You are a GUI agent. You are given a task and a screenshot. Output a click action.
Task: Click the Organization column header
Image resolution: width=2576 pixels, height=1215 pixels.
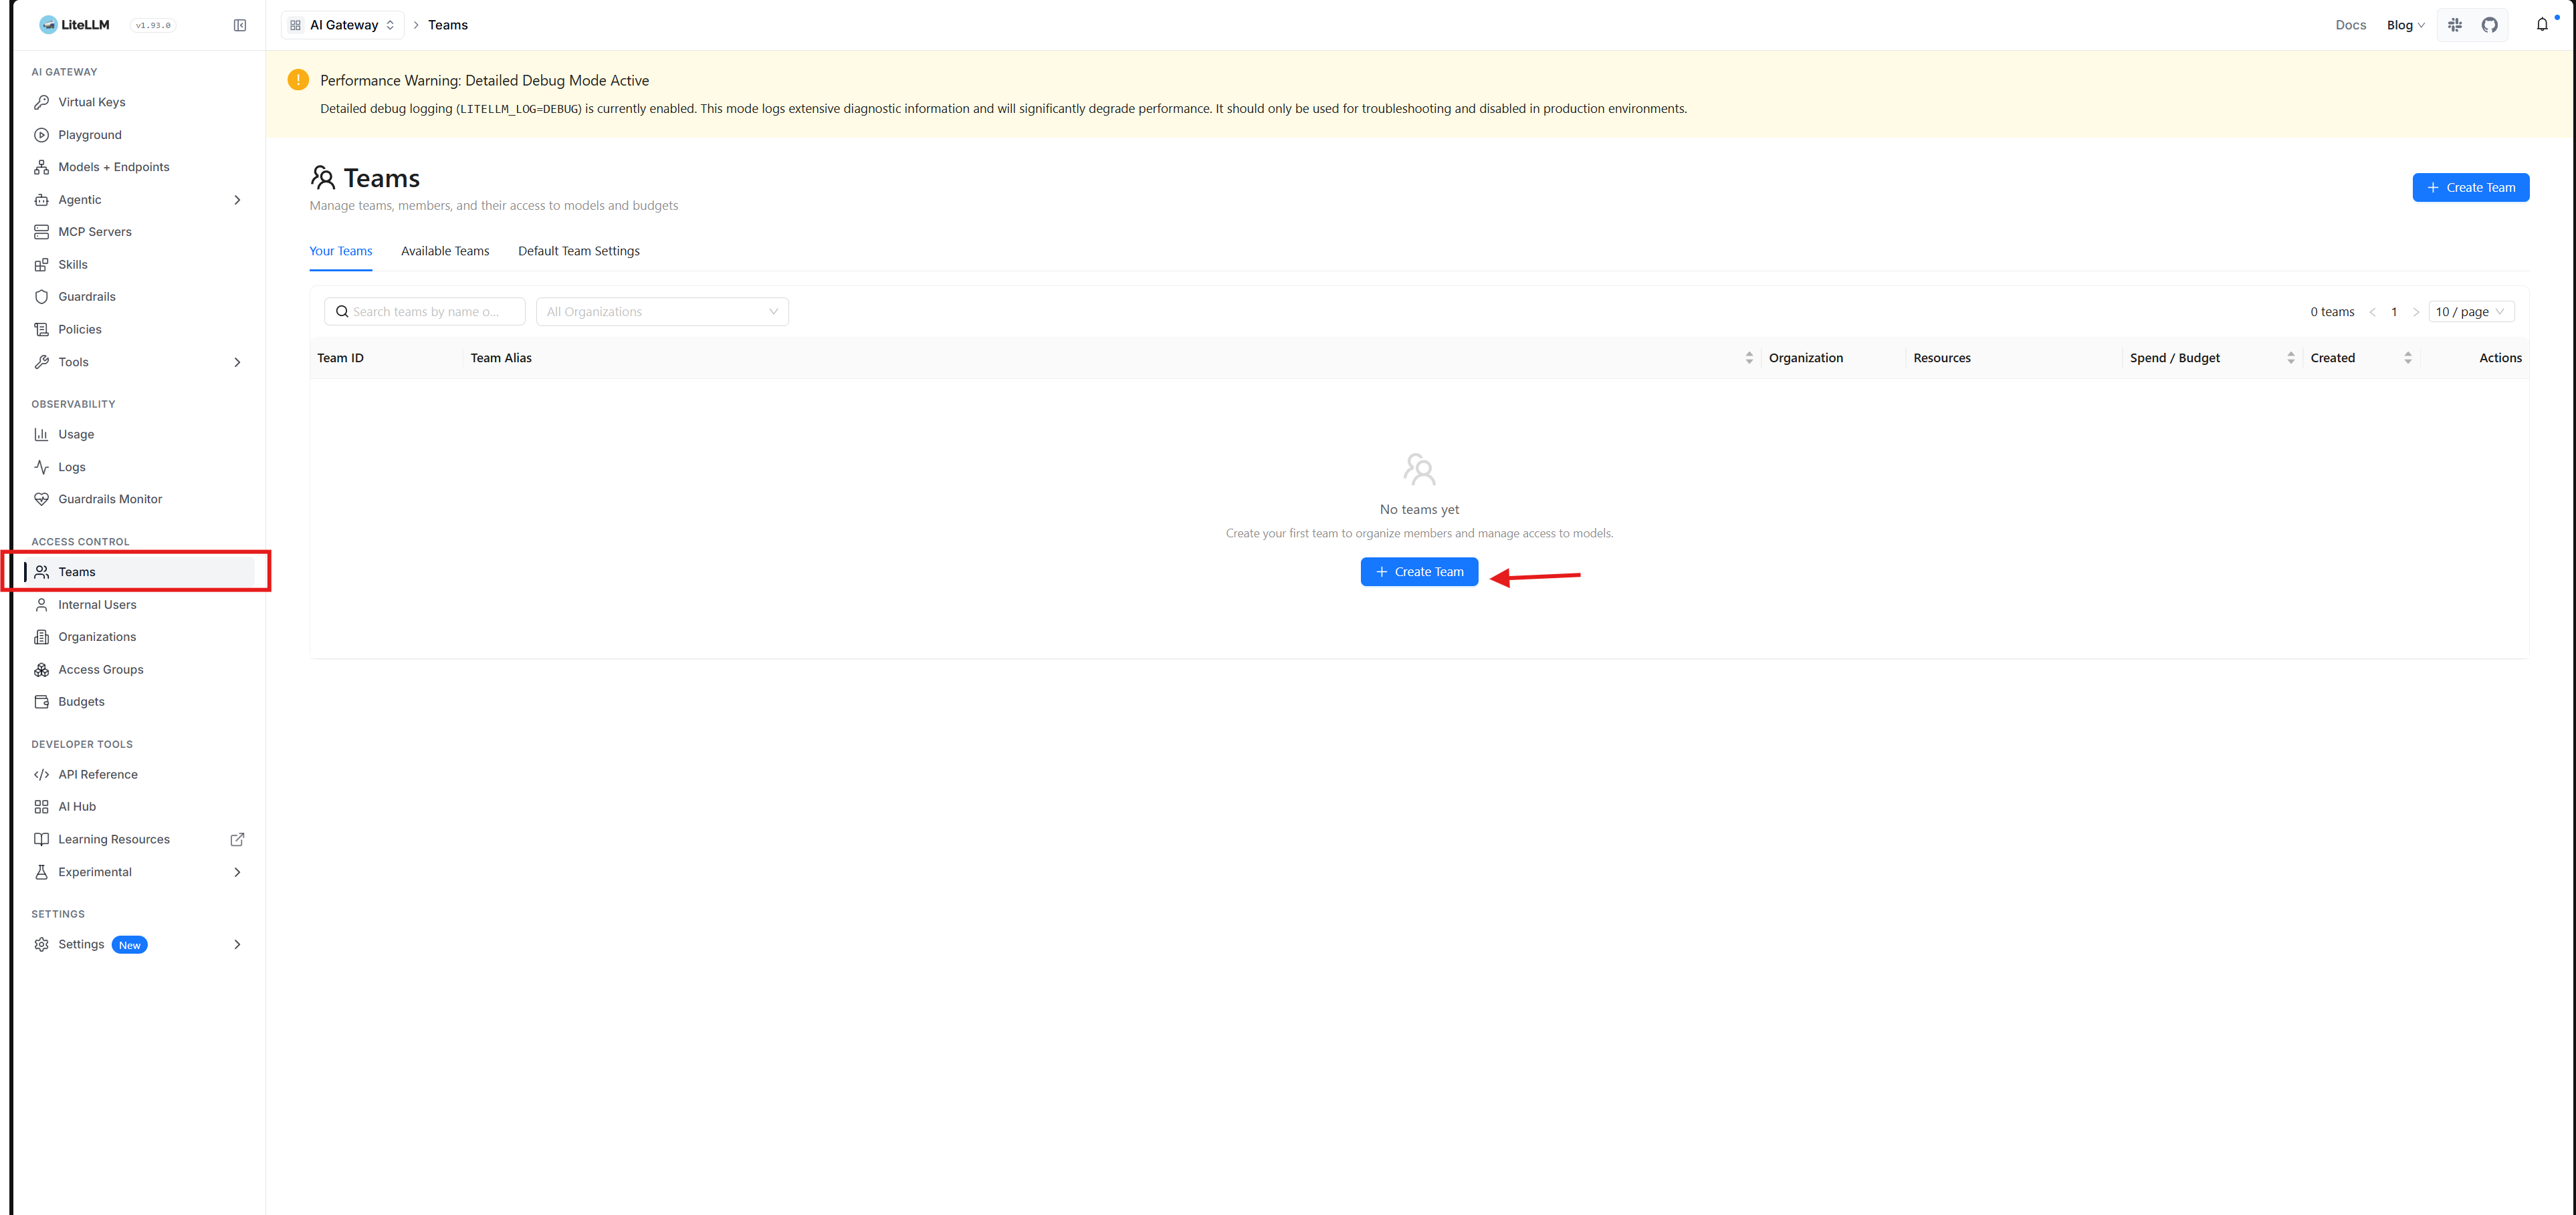click(x=1806, y=358)
